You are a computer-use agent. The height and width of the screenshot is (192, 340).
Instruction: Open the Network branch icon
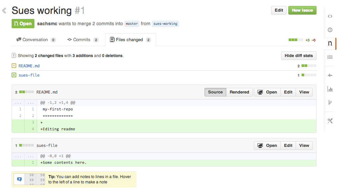pyautogui.click(x=330, y=102)
